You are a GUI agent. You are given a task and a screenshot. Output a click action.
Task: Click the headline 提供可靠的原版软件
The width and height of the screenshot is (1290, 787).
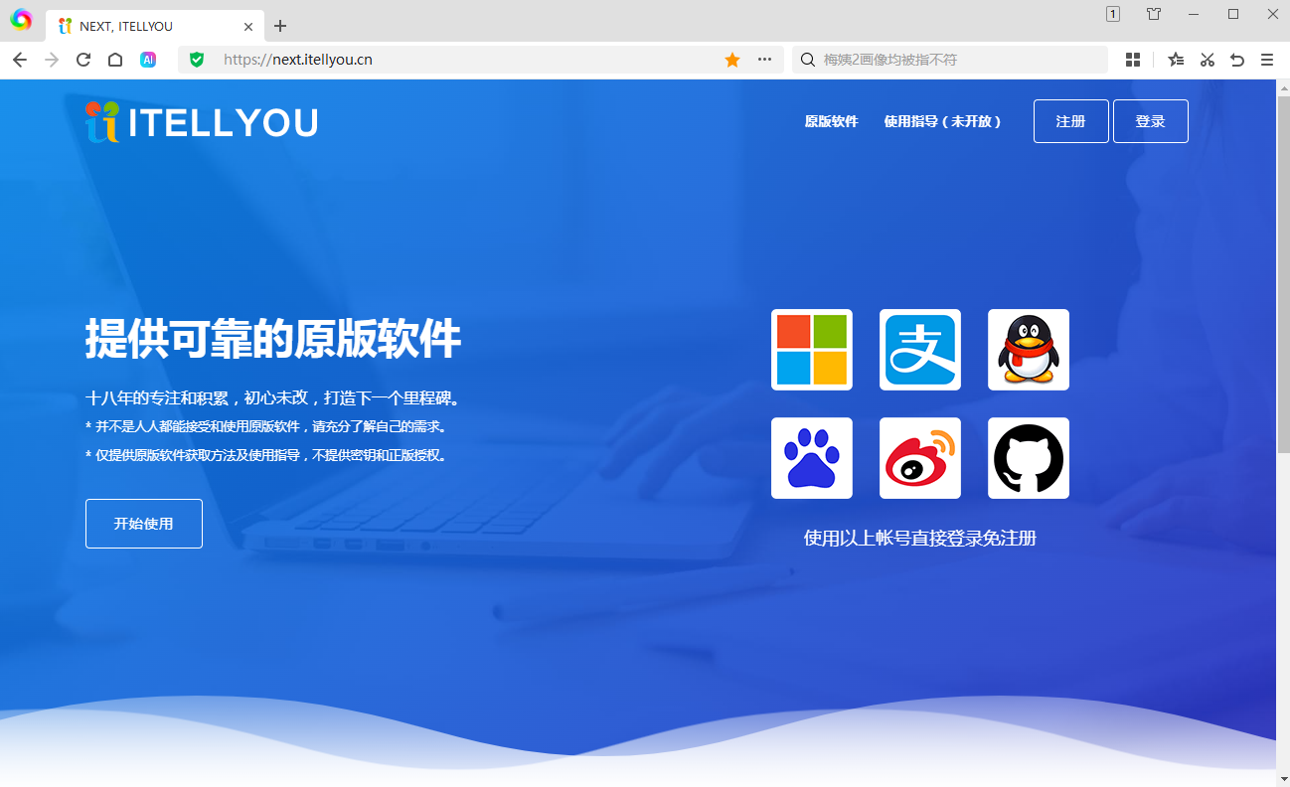pos(273,339)
